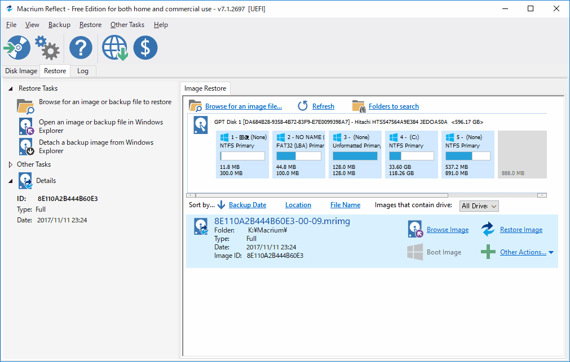The height and width of the screenshot is (362, 570).
Task: Select the Image Restore tab
Action: click(x=205, y=88)
